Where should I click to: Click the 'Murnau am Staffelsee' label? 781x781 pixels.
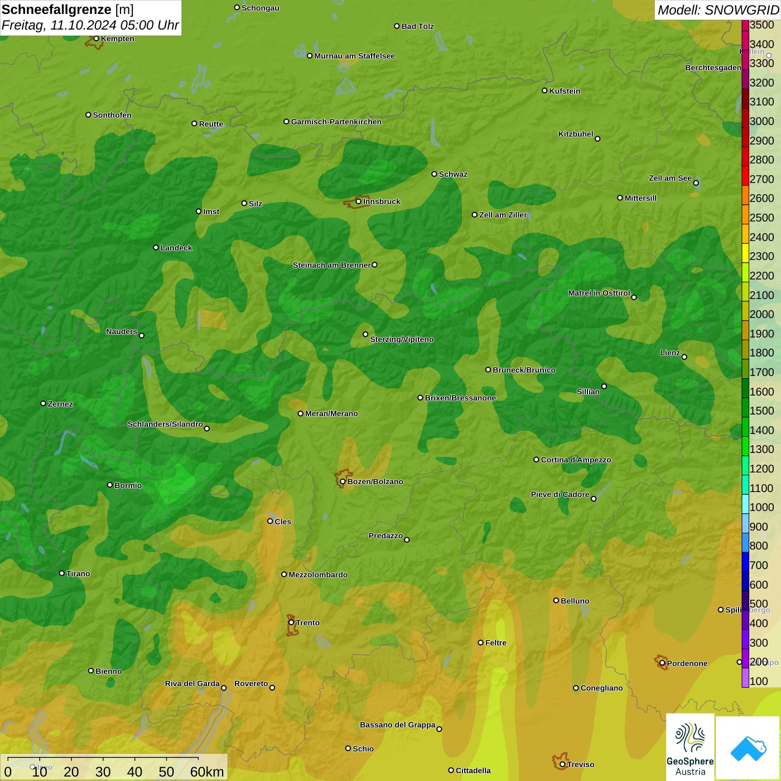coord(354,56)
